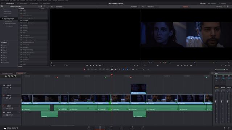The width and height of the screenshot is (232, 130).
Task: Toggle the Metadata panel
Action: coord(212,3)
